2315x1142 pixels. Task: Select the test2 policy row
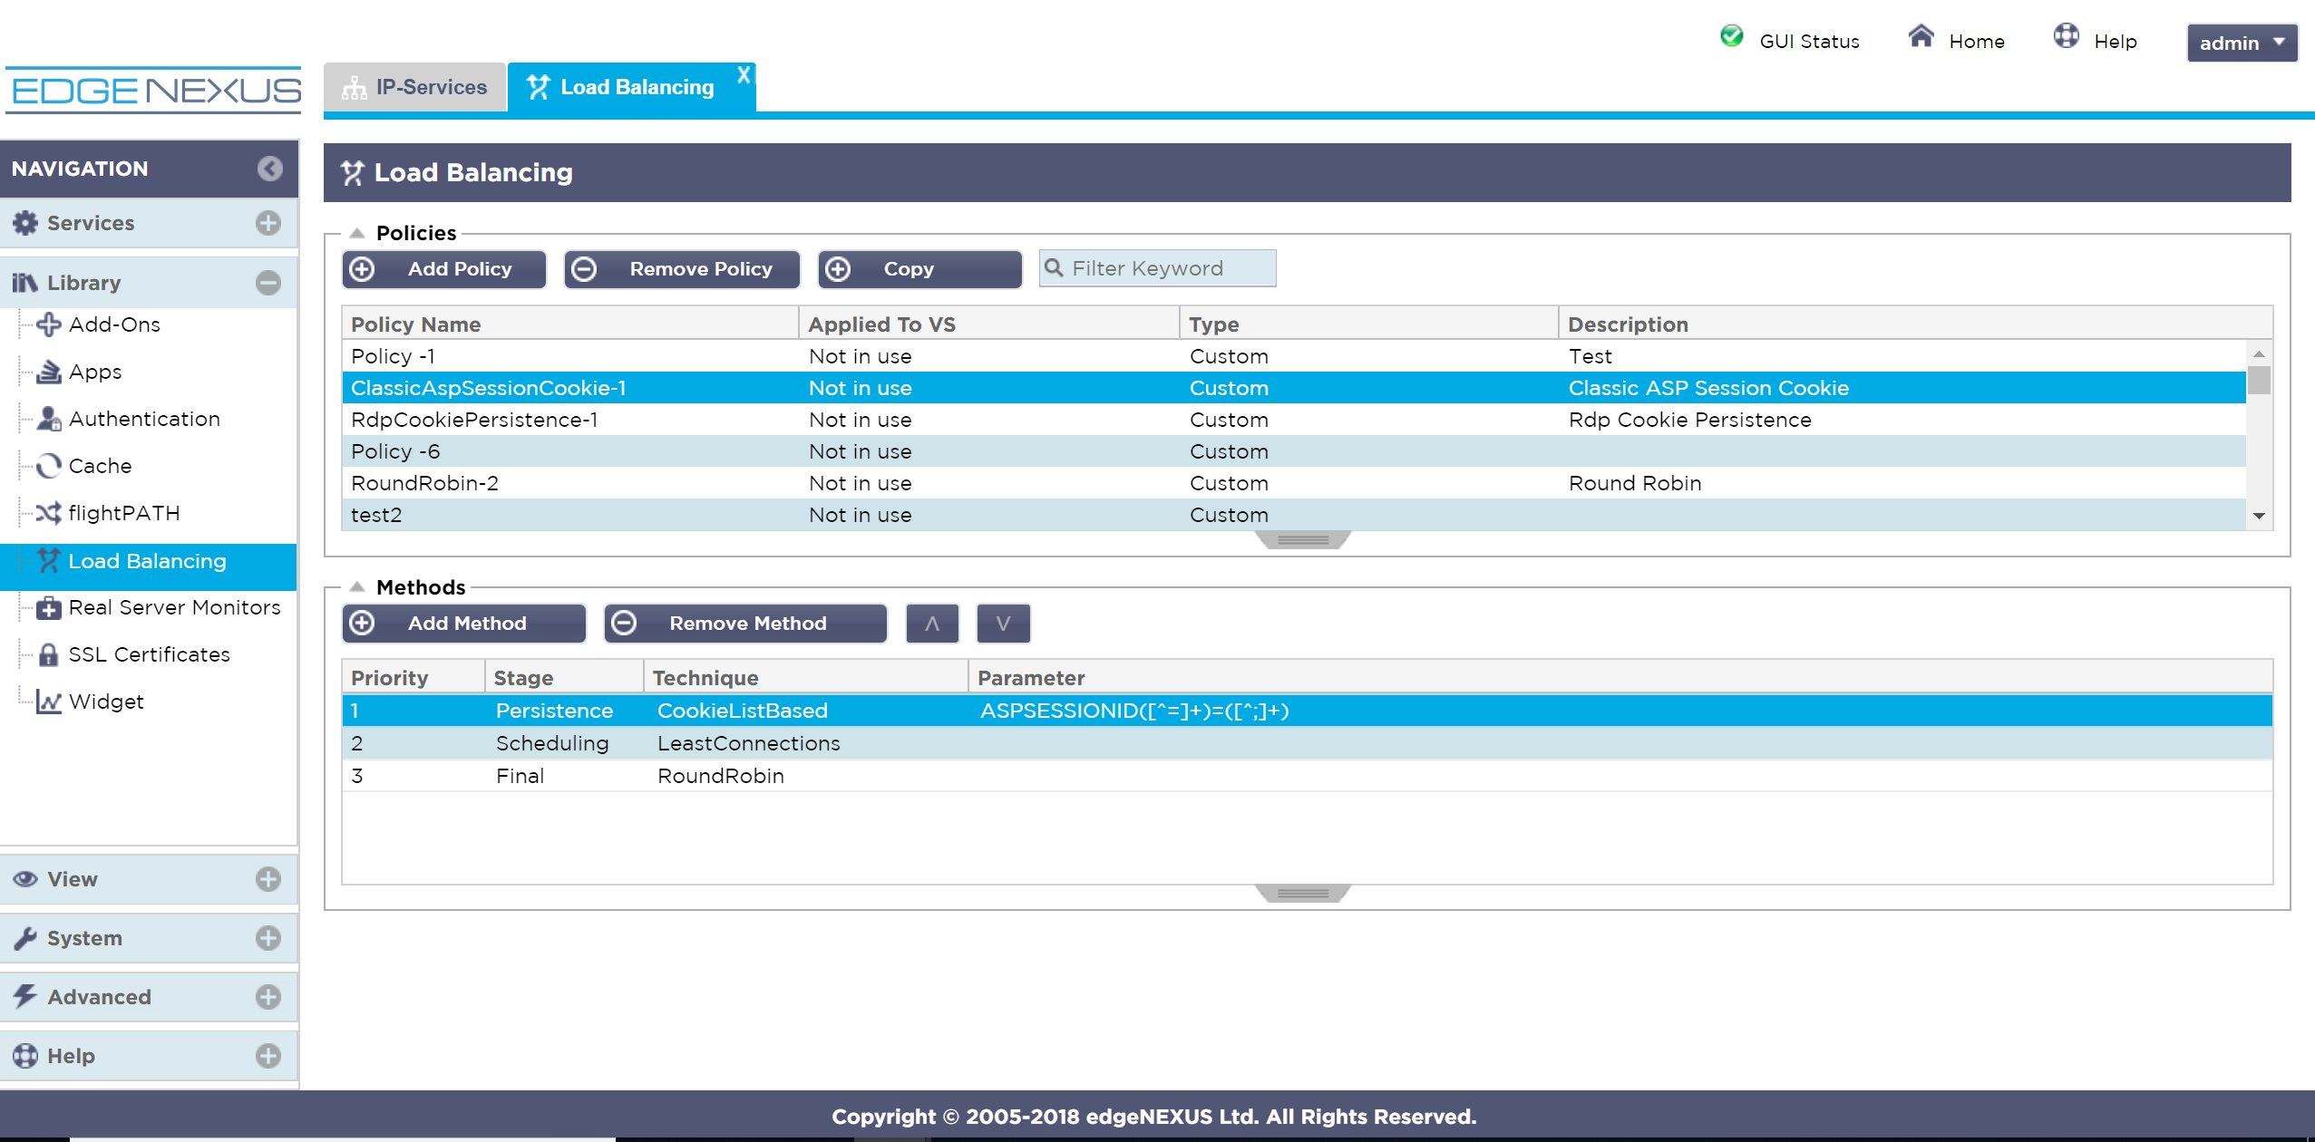pyautogui.click(x=1294, y=515)
